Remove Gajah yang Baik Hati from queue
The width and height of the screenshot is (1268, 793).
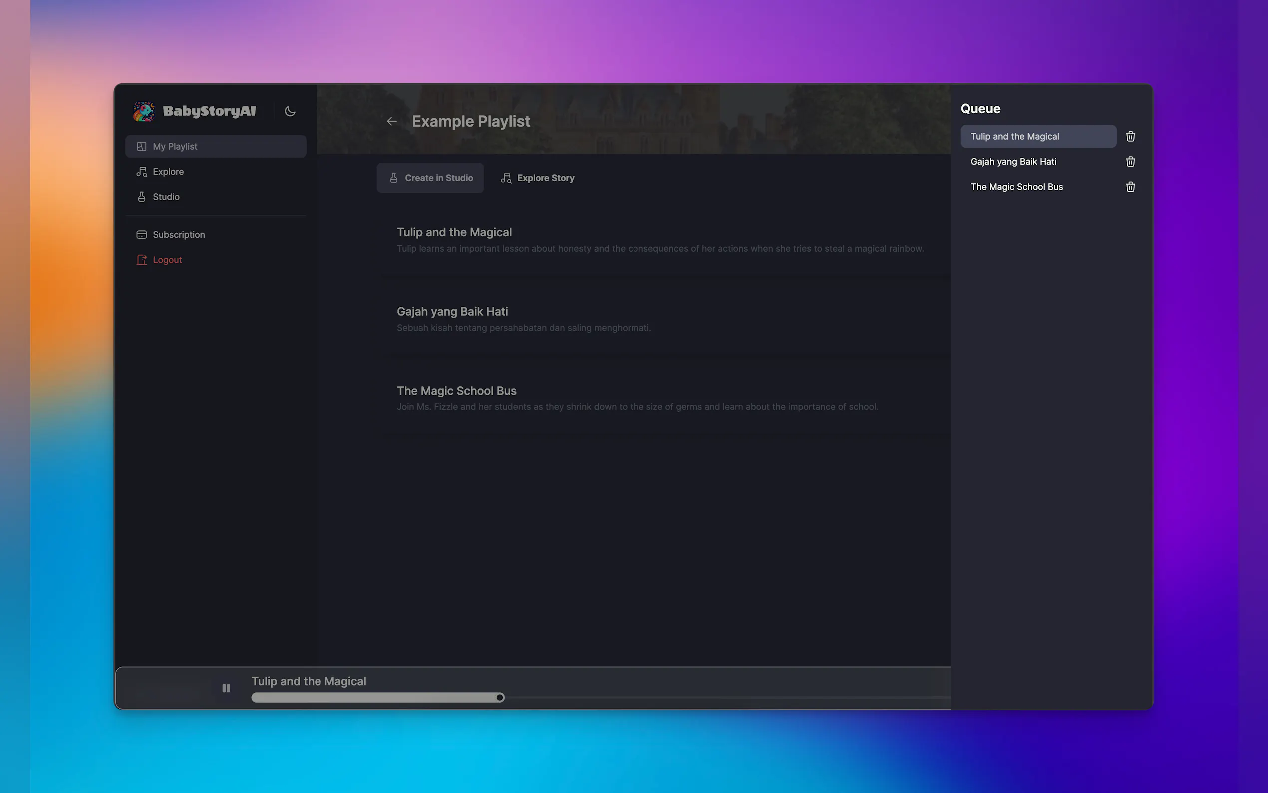[1130, 161]
